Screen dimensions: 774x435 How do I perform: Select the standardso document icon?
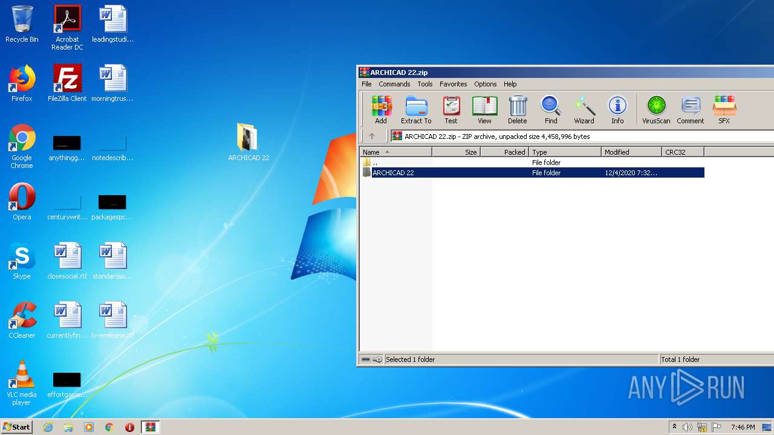pyautogui.click(x=112, y=261)
